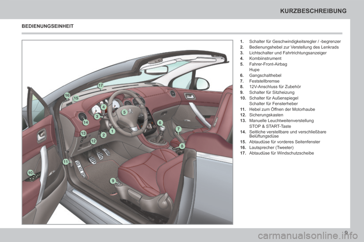
Task: Click callout marker 13 on lower dashboard
Action: click(x=83, y=133)
